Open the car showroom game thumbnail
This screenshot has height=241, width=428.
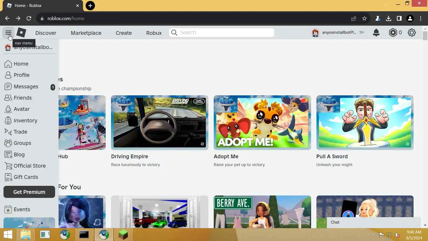tap(160, 212)
